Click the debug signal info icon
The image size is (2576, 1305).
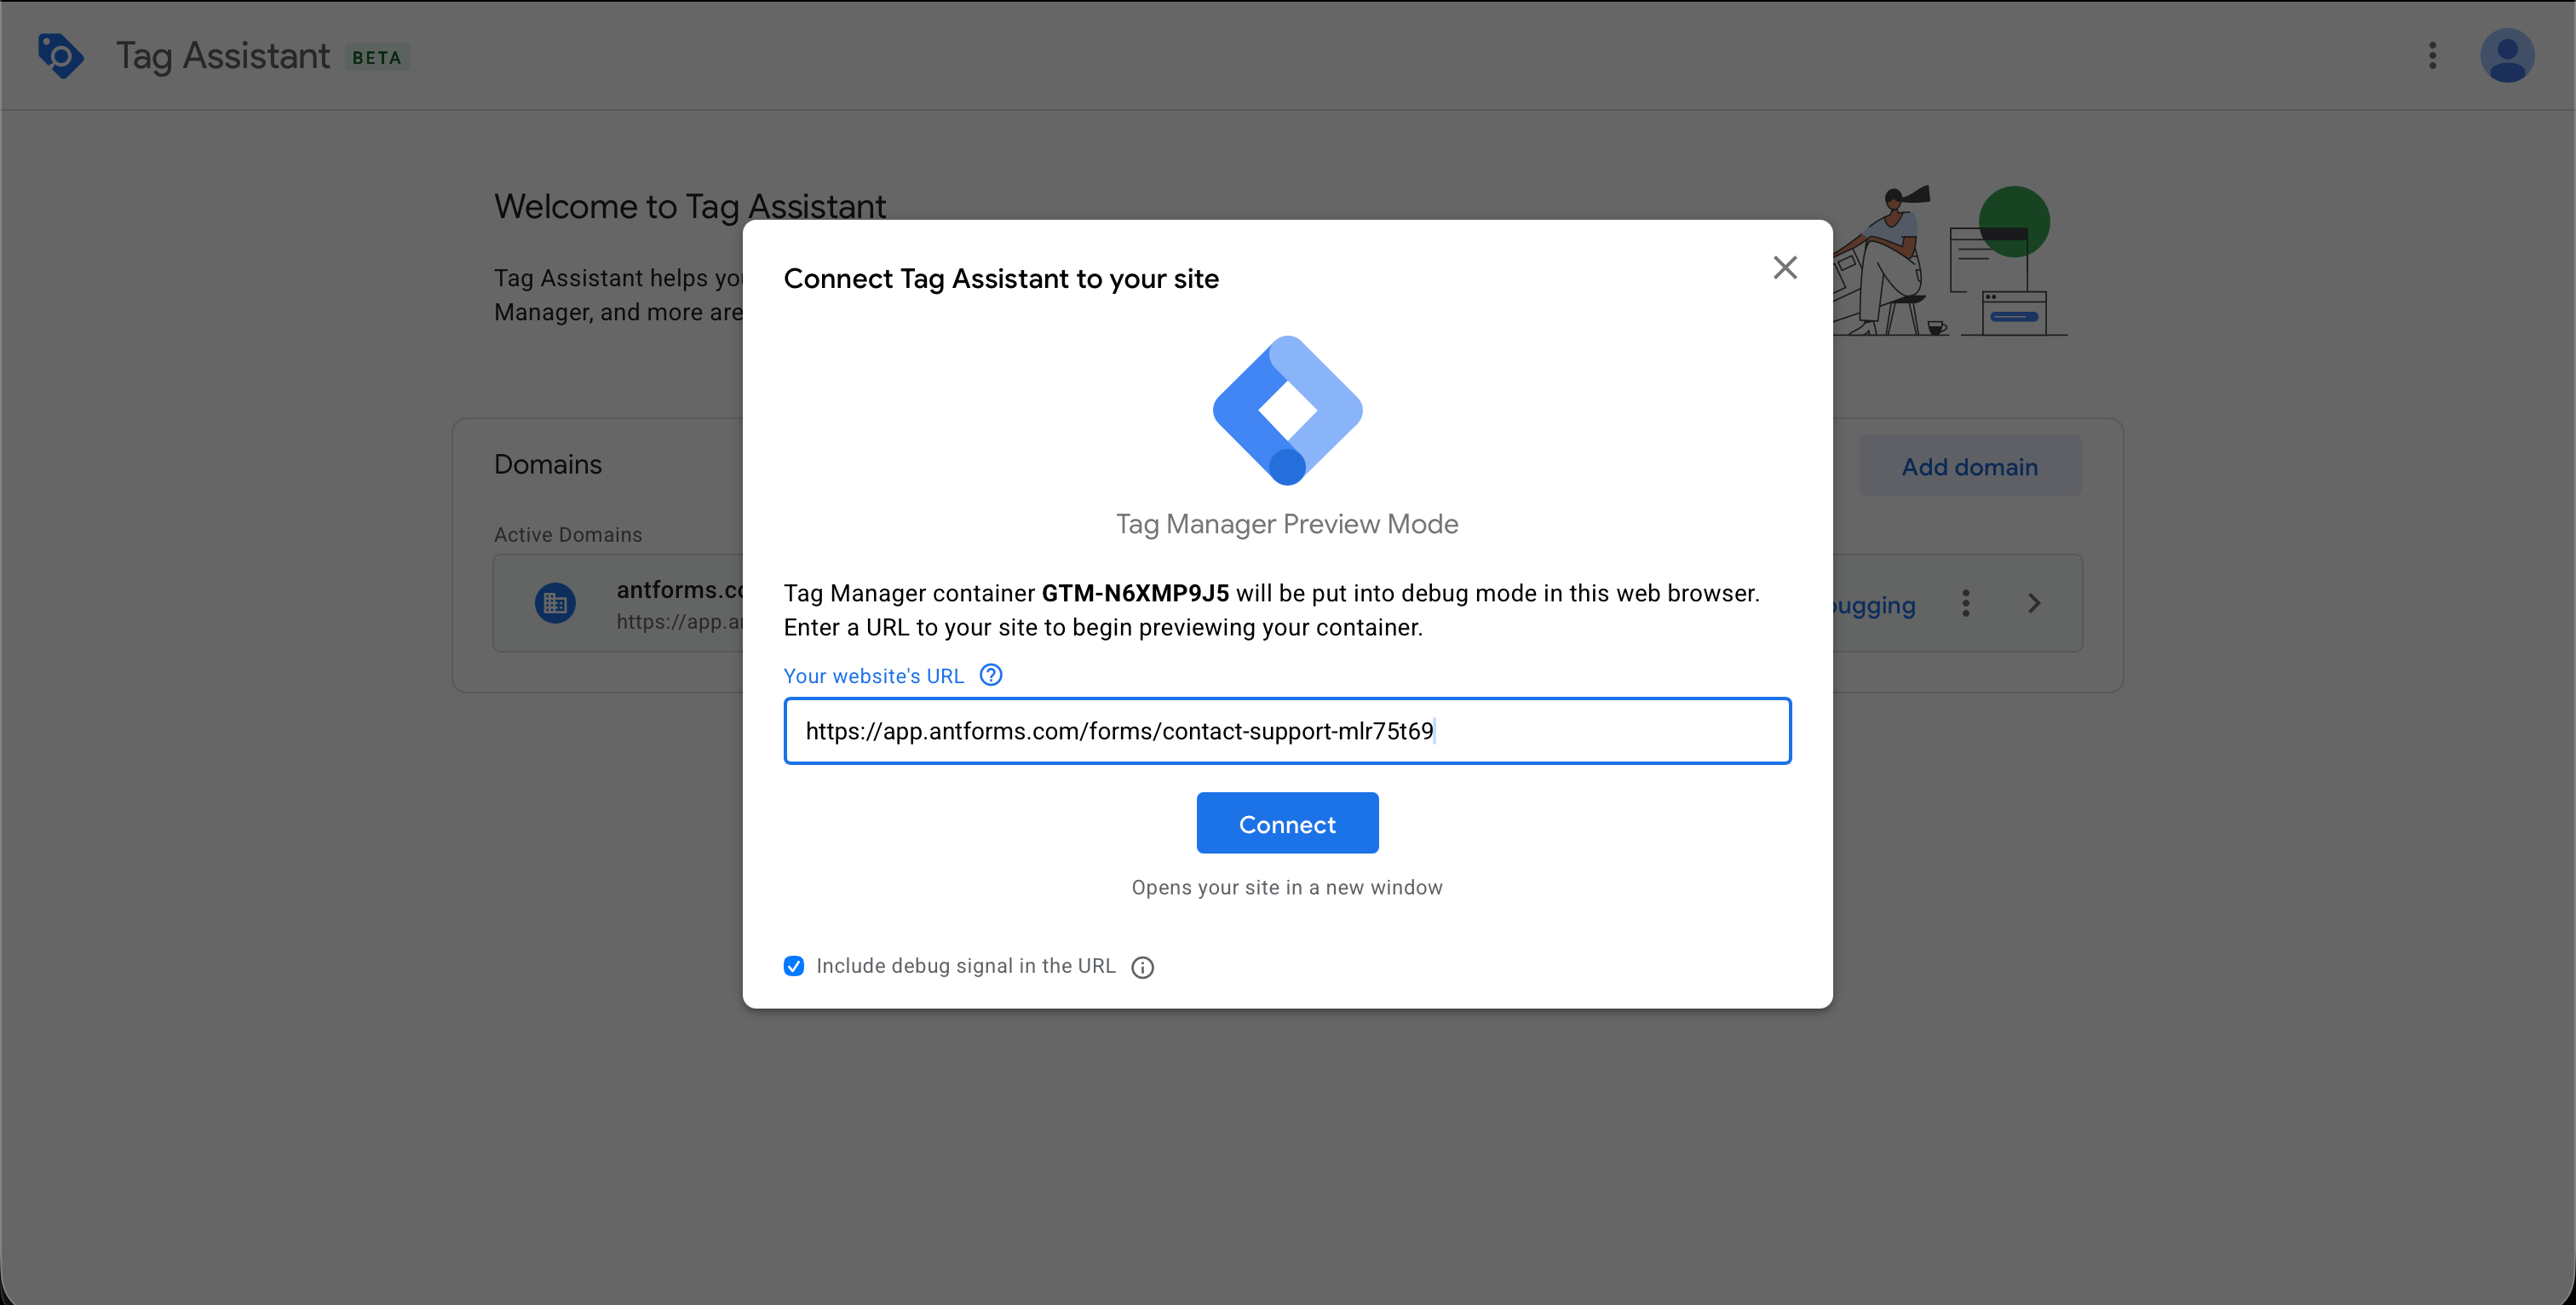pyautogui.click(x=1142, y=966)
